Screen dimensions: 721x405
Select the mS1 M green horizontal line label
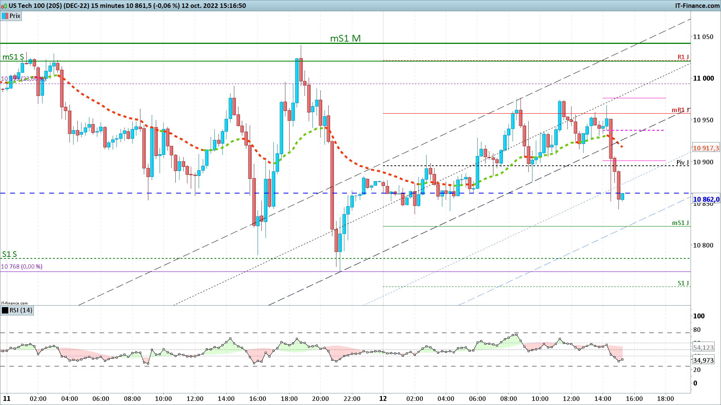tap(345, 38)
